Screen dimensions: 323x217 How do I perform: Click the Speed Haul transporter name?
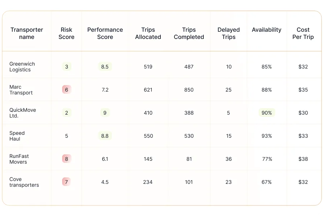pos(17,136)
